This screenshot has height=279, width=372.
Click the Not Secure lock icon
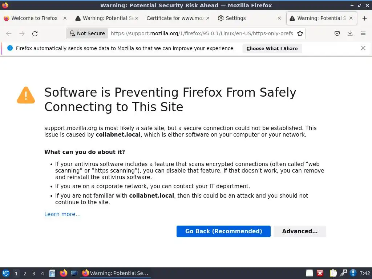click(72, 33)
